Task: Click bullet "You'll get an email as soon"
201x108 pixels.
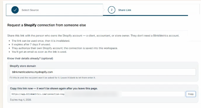Action: click(39, 52)
